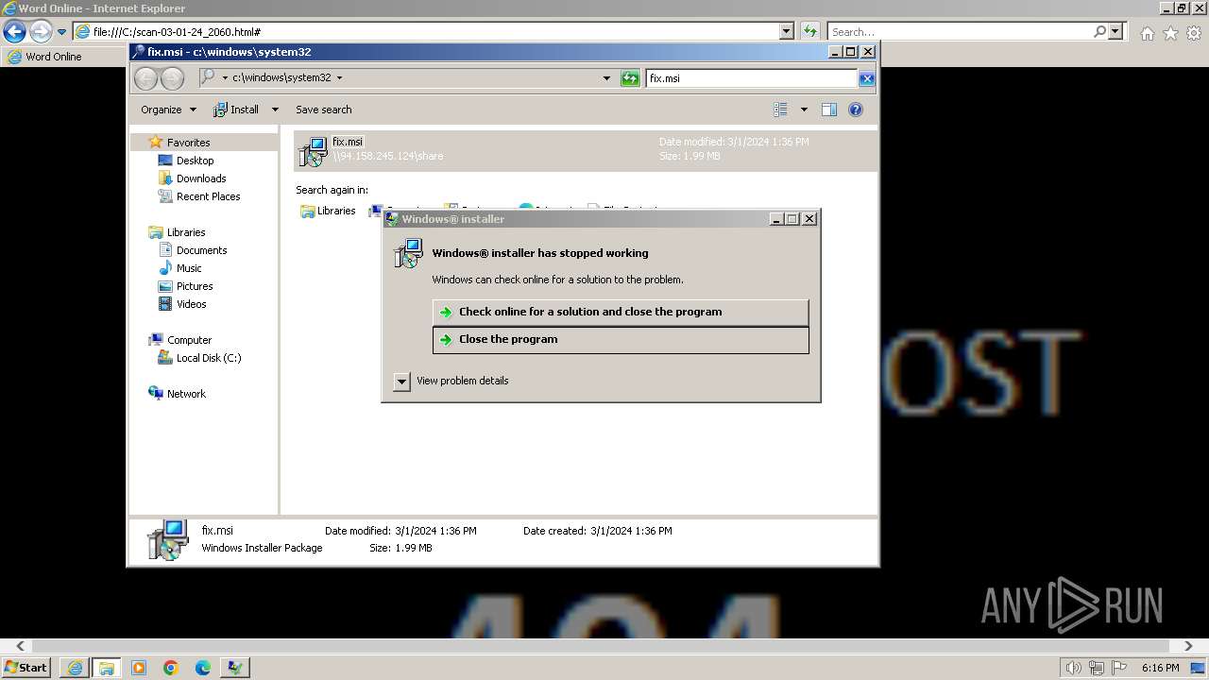This screenshot has width=1209, height=680.
Task: Select Computer in navigation pane
Action: 189,340
